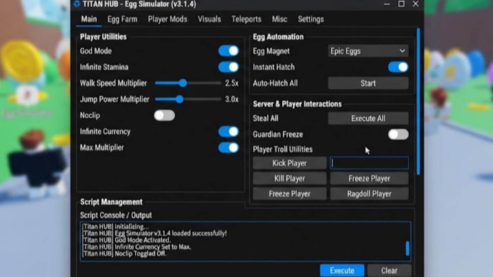
Task: Minimize the Titan Hub window
Action: click(x=387, y=4)
